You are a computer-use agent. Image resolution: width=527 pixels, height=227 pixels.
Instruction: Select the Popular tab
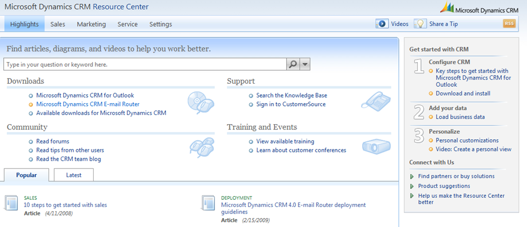click(x=26, y=175)
